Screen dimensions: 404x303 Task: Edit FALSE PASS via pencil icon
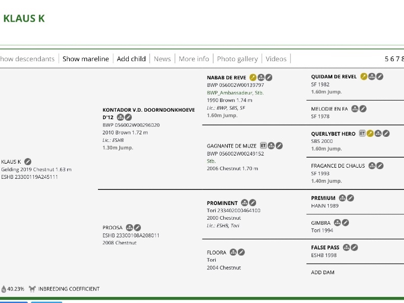click(355, 247)
